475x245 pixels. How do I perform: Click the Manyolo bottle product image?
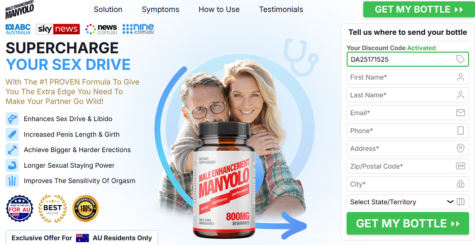[224, 180]
